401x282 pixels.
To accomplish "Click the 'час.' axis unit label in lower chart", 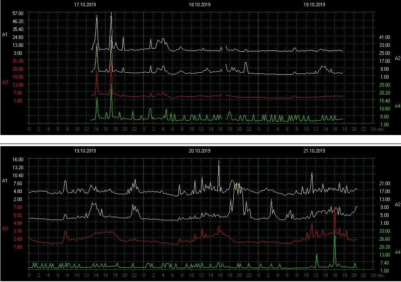I will click(381, 275).
